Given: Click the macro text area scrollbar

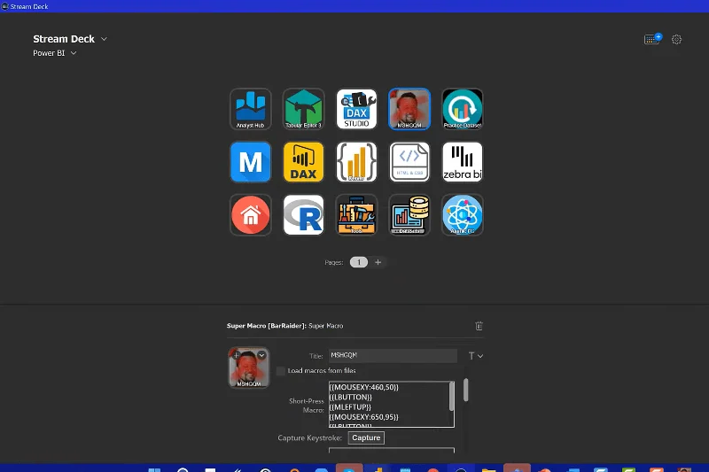Looking at the screenshot, I should click(451, 397).
